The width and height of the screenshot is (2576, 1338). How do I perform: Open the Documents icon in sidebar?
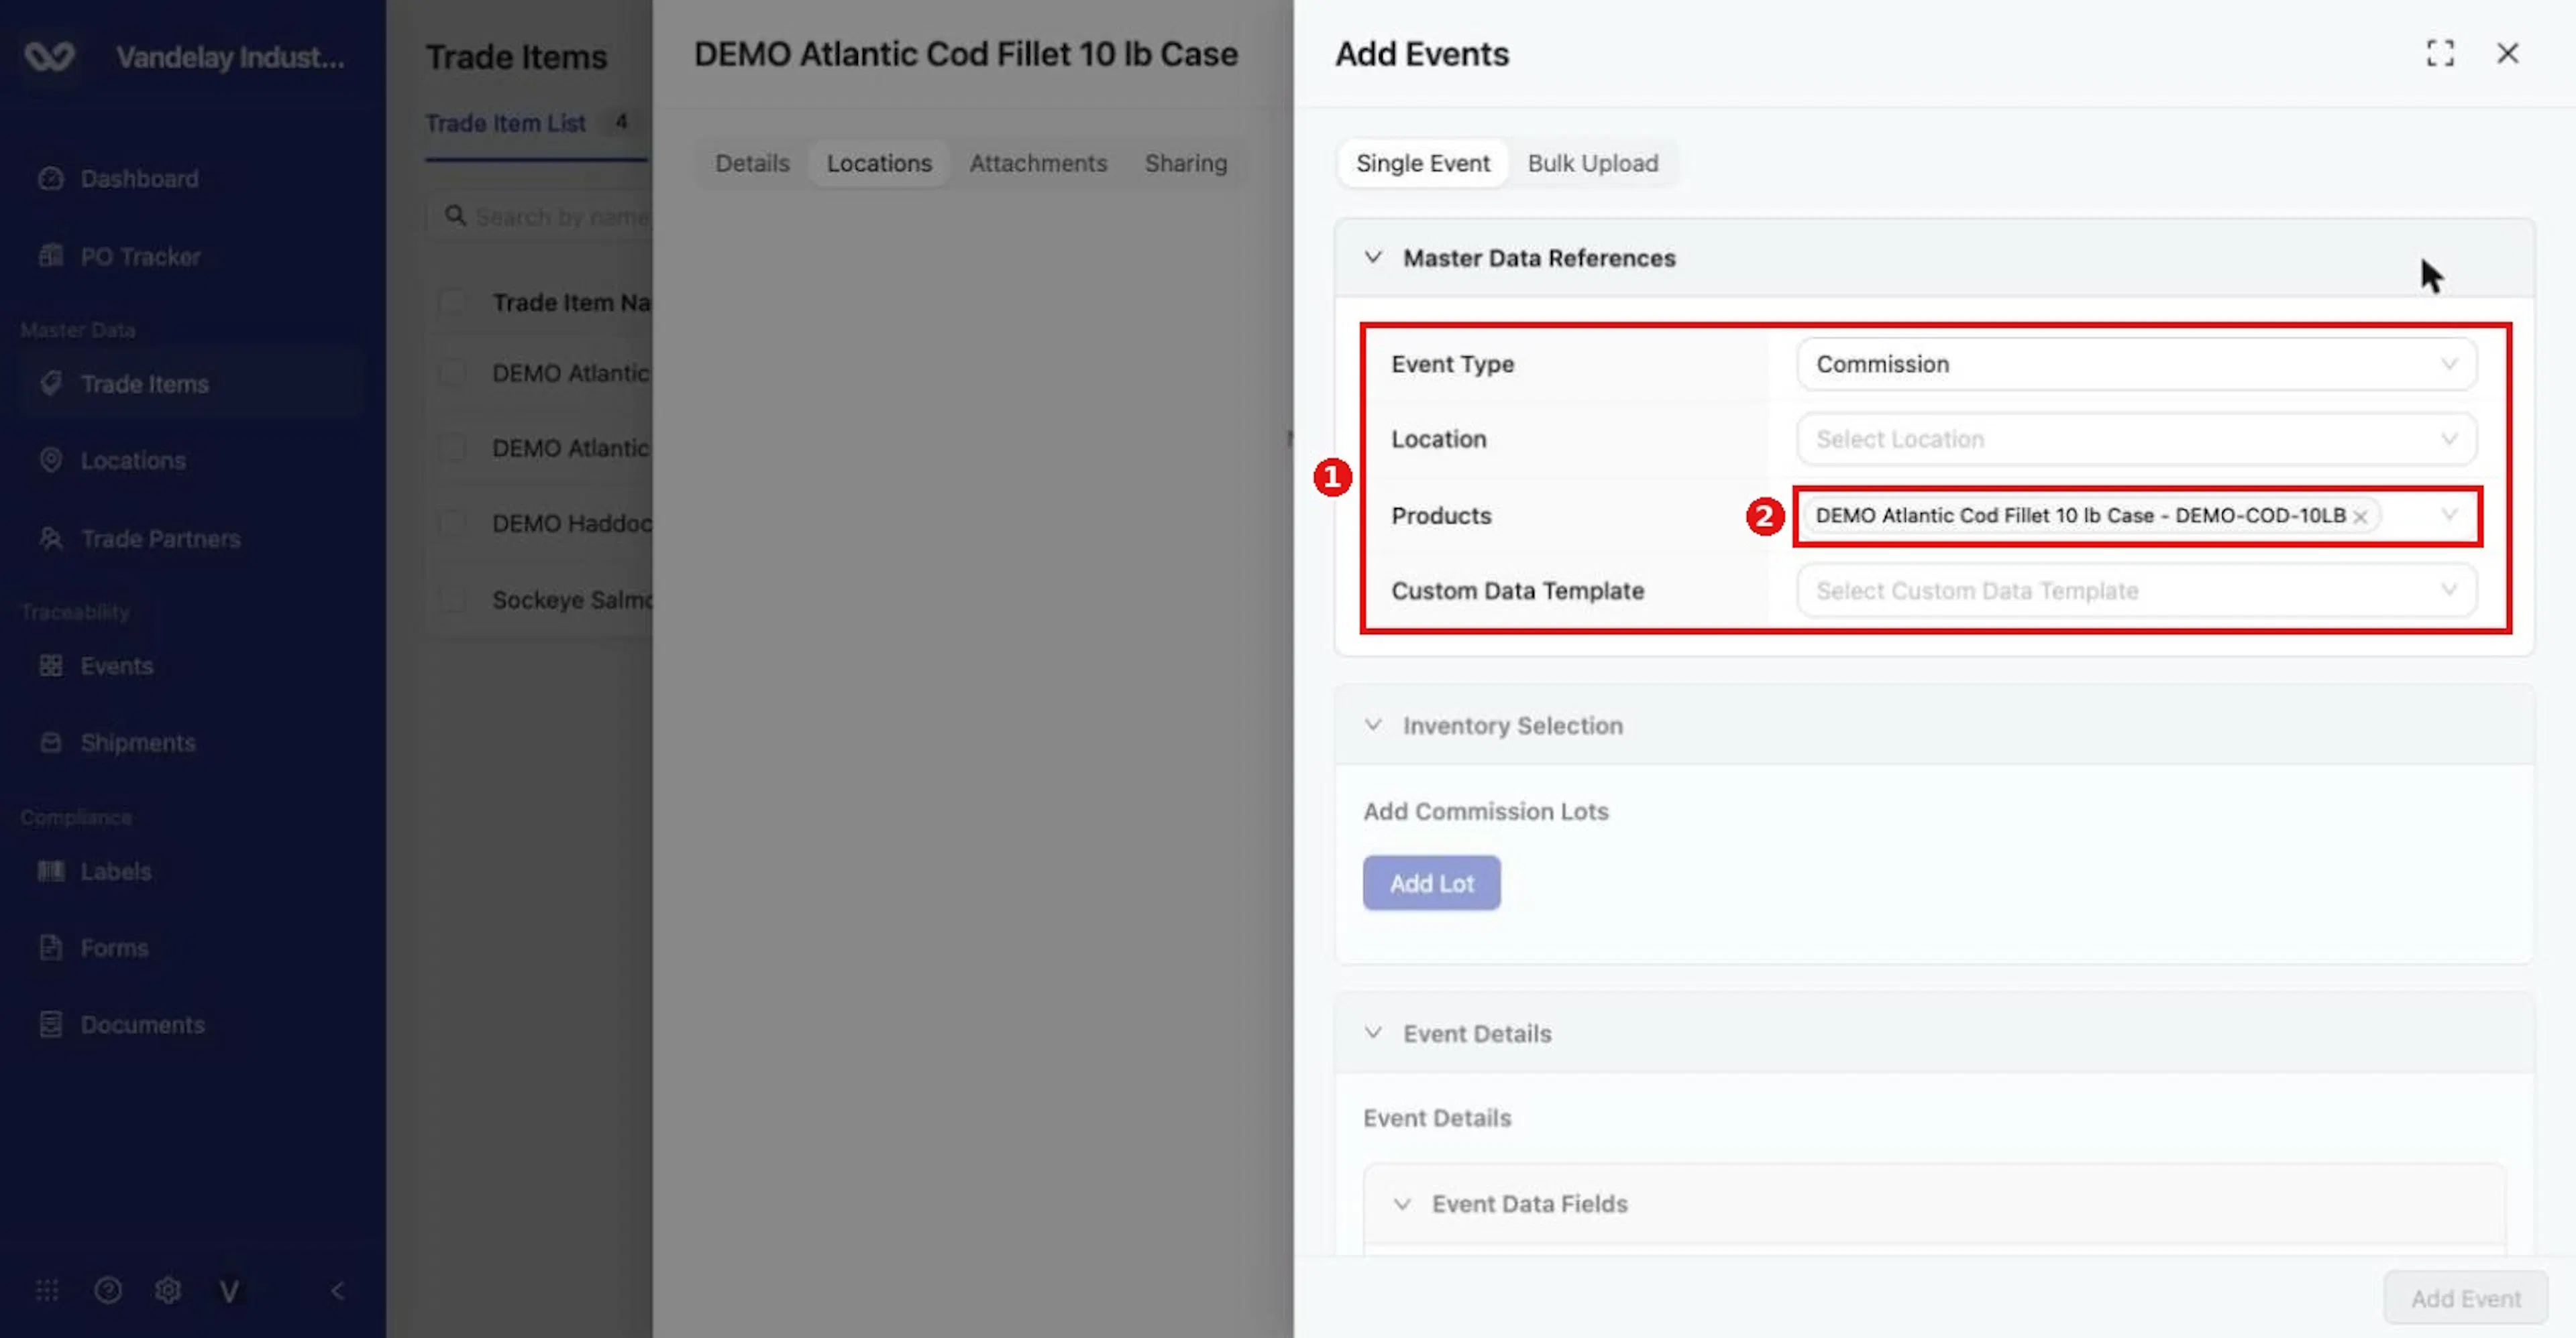coord(50,1024)
